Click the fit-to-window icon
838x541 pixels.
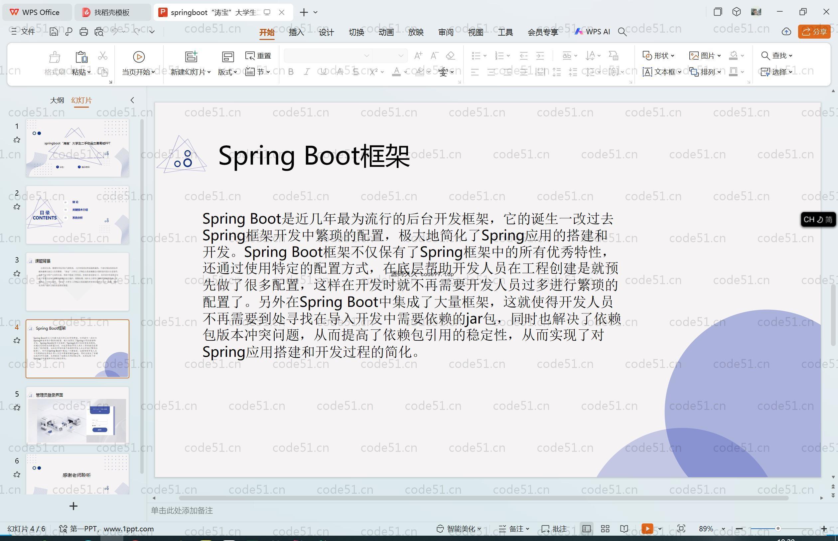tap(681, 529)
